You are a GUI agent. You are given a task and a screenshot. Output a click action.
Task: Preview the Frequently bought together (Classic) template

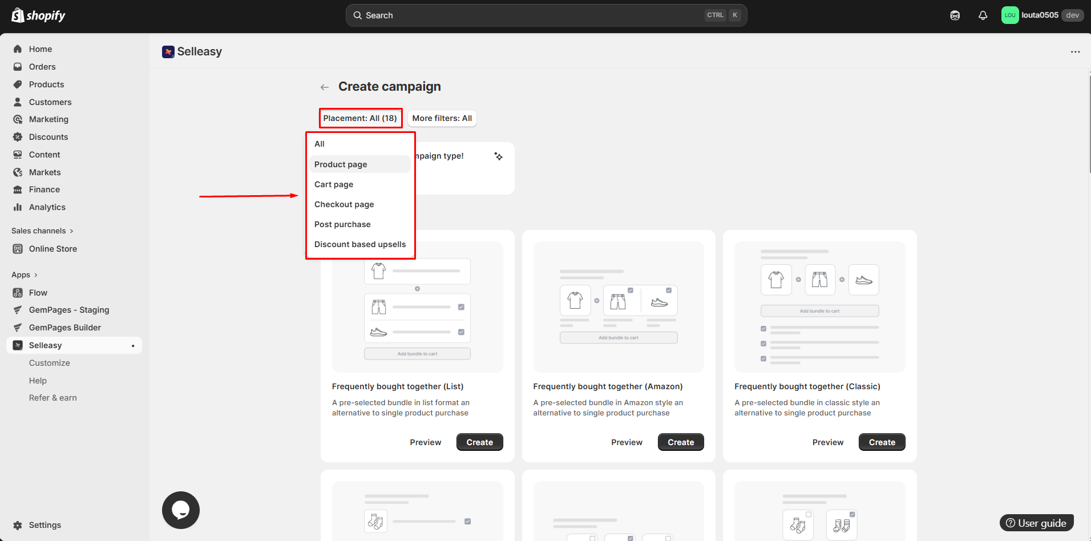pyautogui.click(x=827, y=442)
